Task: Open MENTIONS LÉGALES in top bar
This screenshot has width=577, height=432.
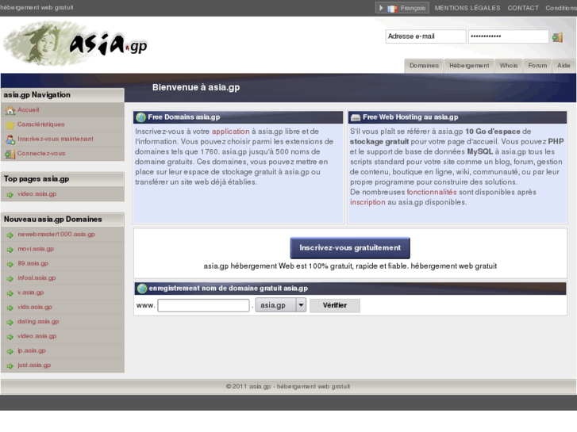Action: (467, 8)
